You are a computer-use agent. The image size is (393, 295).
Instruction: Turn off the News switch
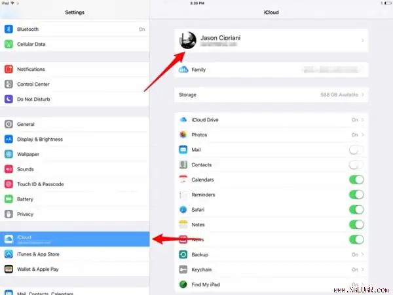356,239
